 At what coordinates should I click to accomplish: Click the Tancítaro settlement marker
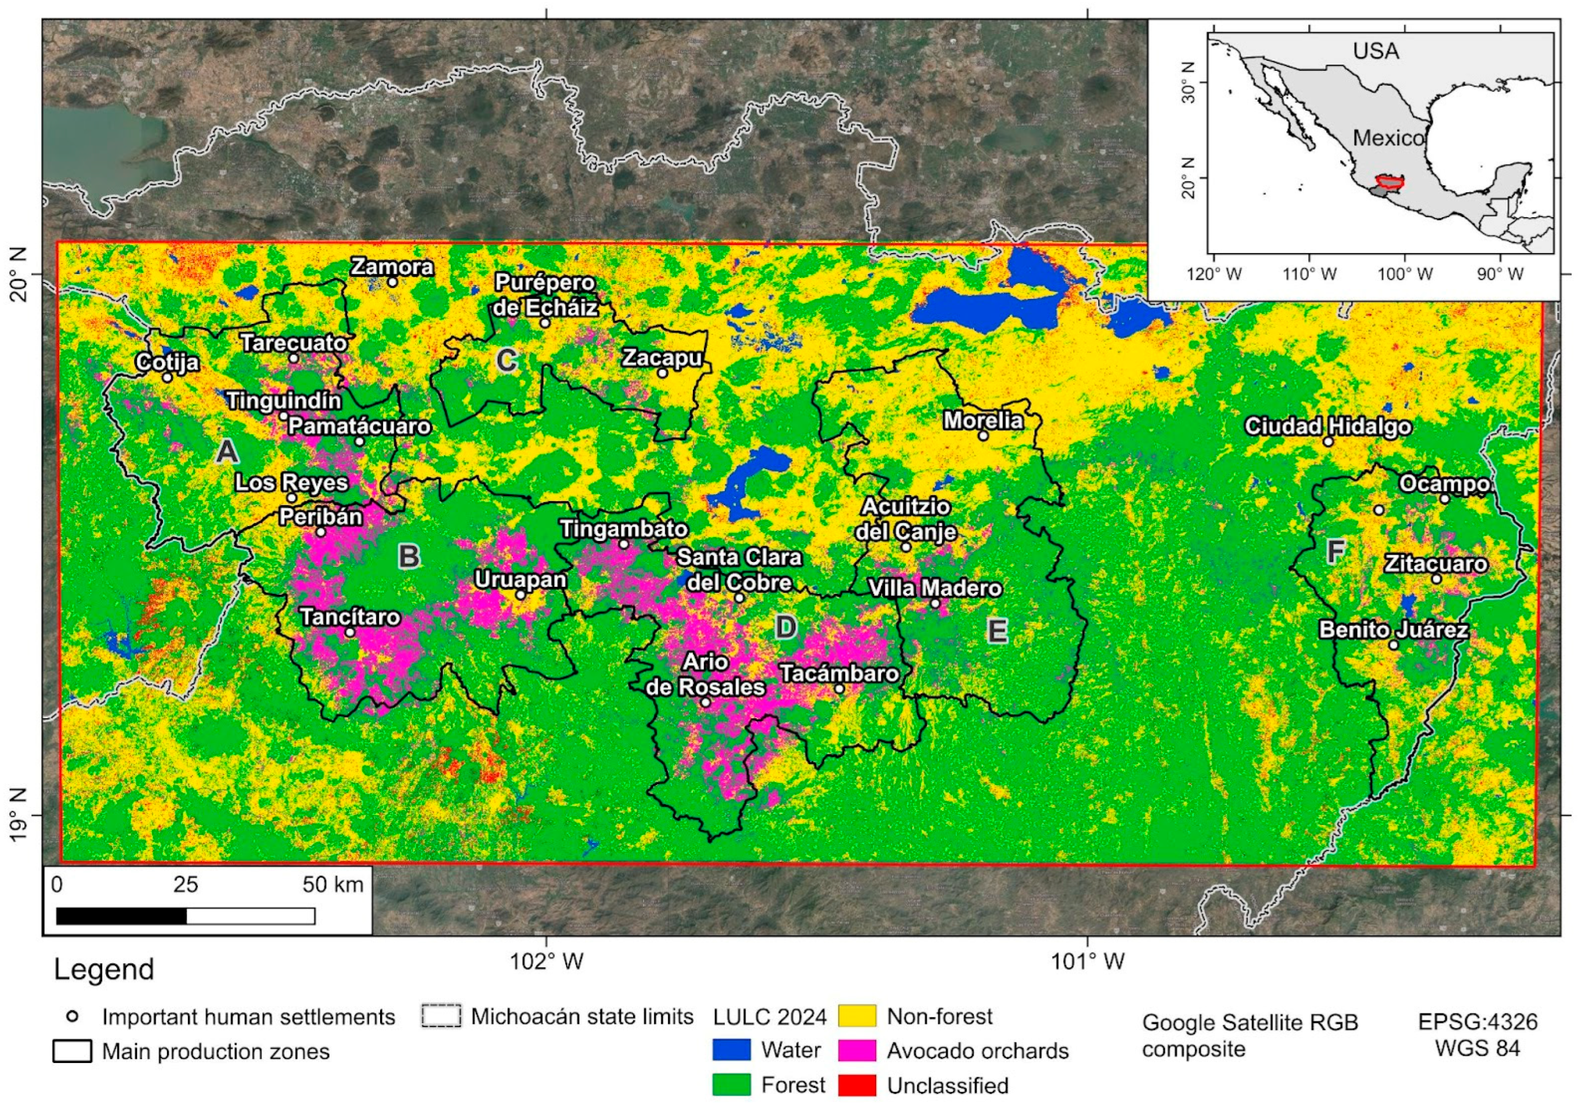click(x=350, y=633)
